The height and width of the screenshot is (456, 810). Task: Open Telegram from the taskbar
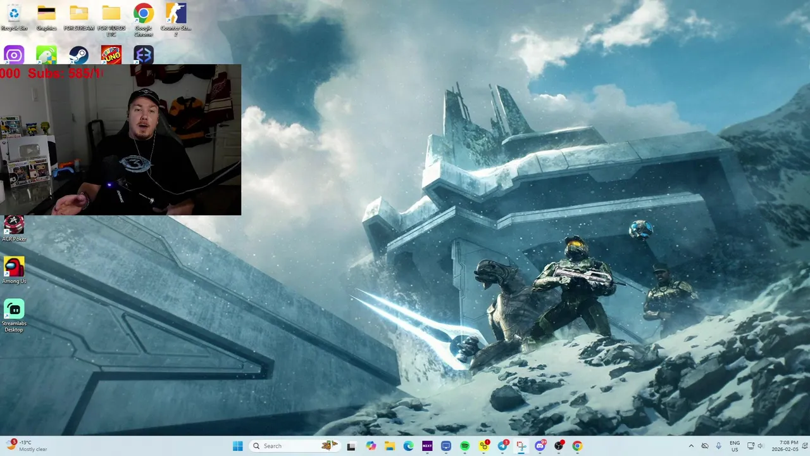pyautogui.click(x=502, y=446)
